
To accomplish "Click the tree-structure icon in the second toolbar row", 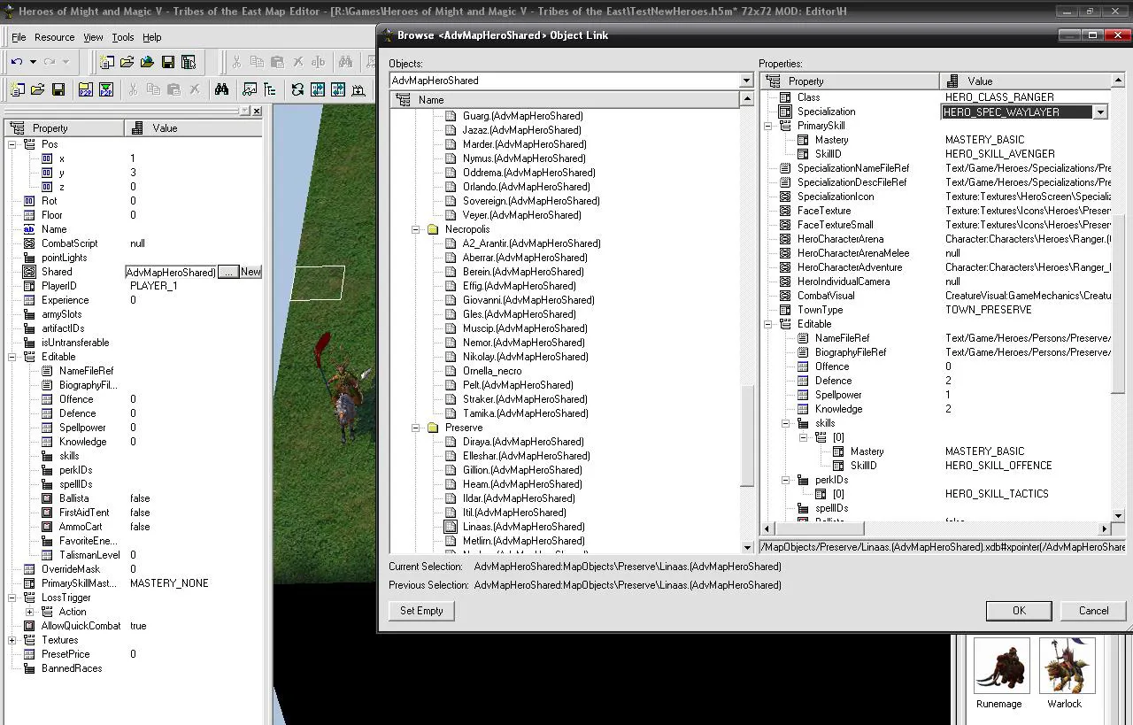I will click(x=270, y=89).
